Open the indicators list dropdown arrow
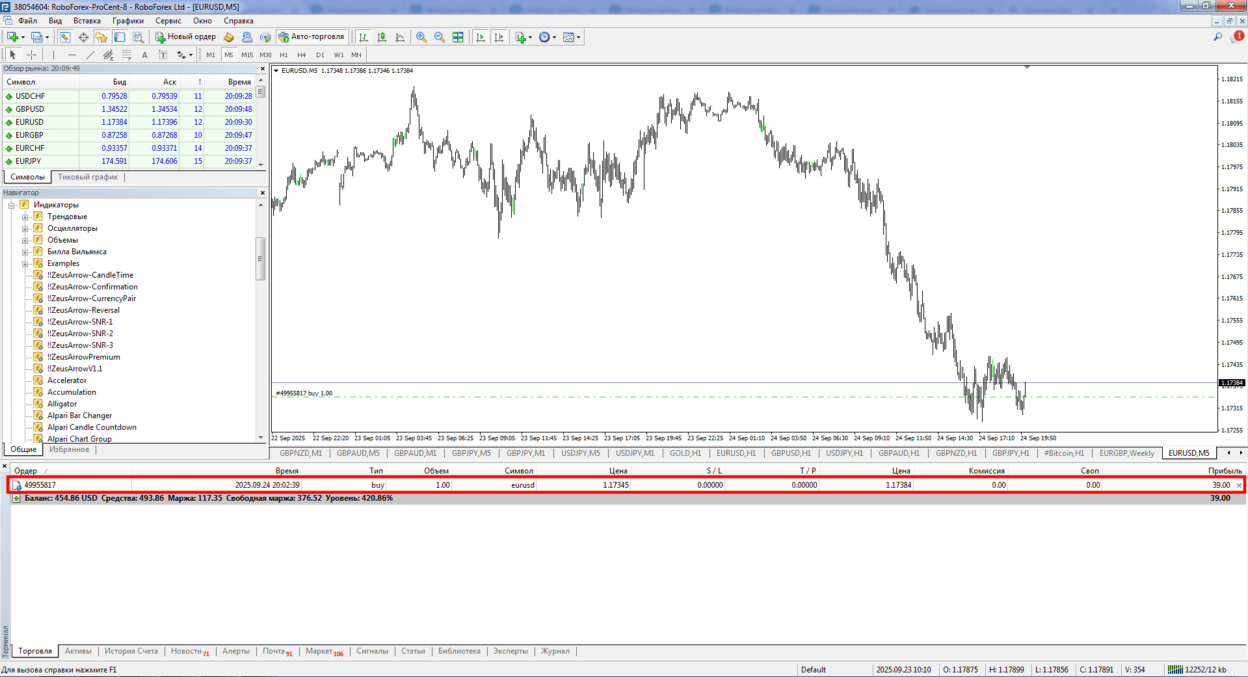The width and height of the screenshot is (1248, 677). click(x=531, y=37)
